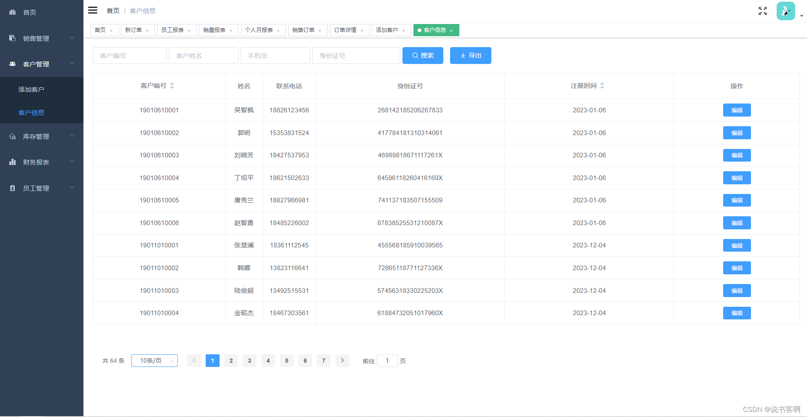The height and width of the screenshot is (417, 807).
Task: Edit customer 丁绍平 via 编辑 button
Action: pyautogui.click(x=737, y=178)
